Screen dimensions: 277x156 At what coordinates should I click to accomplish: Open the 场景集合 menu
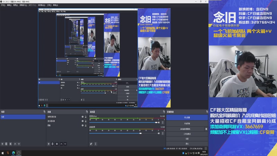(42, 5)
